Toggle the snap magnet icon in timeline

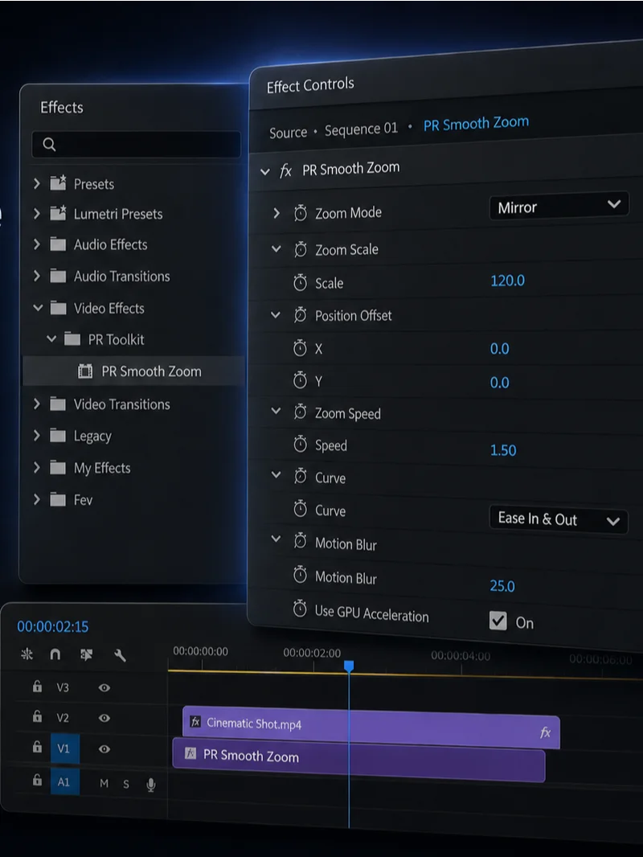point(55,654)
